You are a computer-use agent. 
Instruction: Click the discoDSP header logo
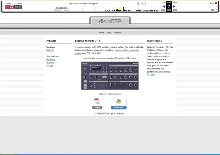pos(110,21)
